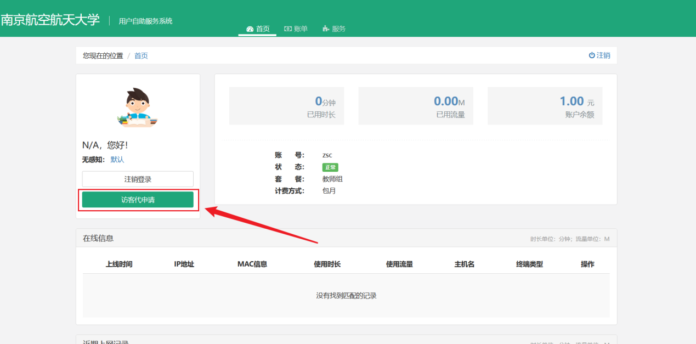696x344 pixels.
Task: Click the 已用时长 statistics box
Action: (x=286, y=106)
